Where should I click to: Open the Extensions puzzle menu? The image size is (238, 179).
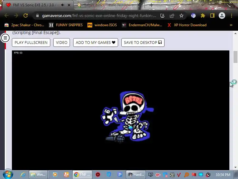(x=203, y=16)
